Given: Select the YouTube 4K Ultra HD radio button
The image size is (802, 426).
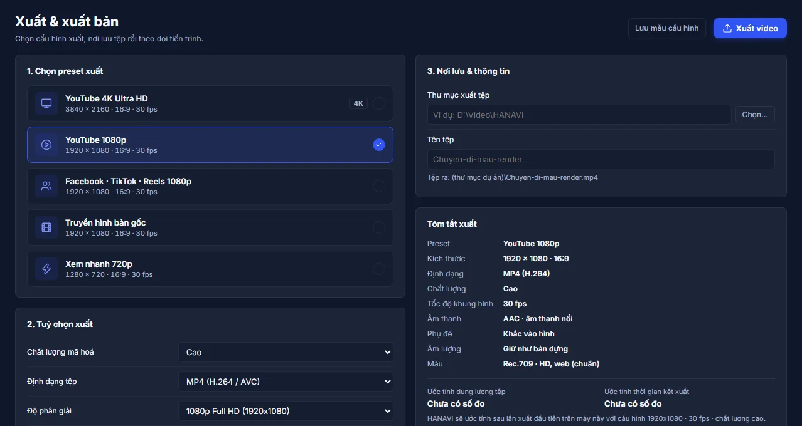Looking at the screenshot, I should click(379, 103).
